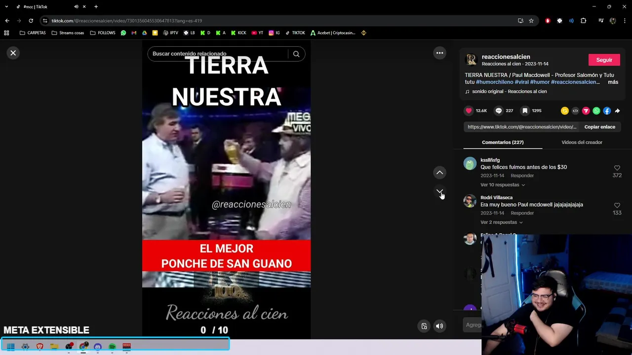Open a new tab with the plus button
Viewport: 632px width, 355px height.
click(96, 7)
